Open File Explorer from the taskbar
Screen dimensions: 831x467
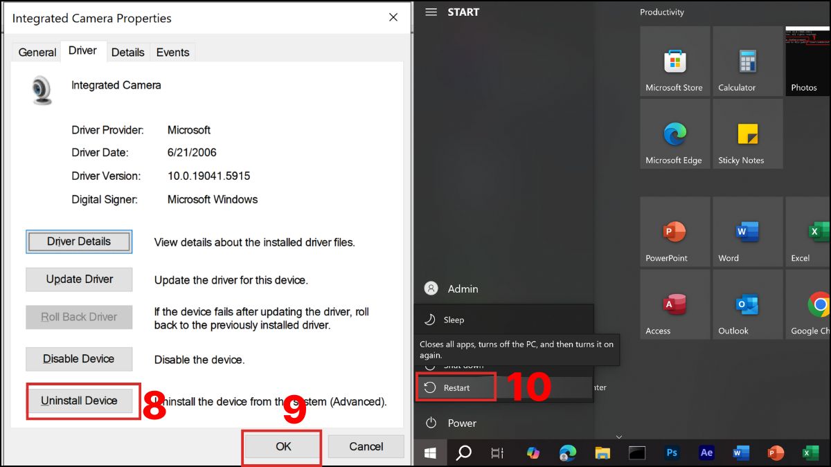602,452
